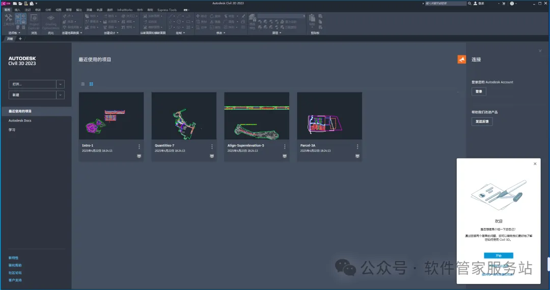Open the 社区论坛 link

point(15,273)
